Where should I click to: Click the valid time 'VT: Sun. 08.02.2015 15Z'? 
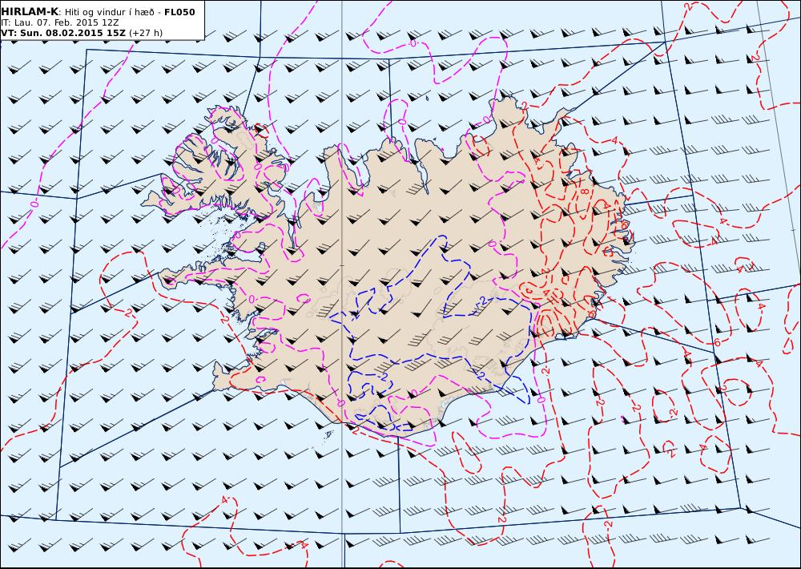tap(63, 33)
